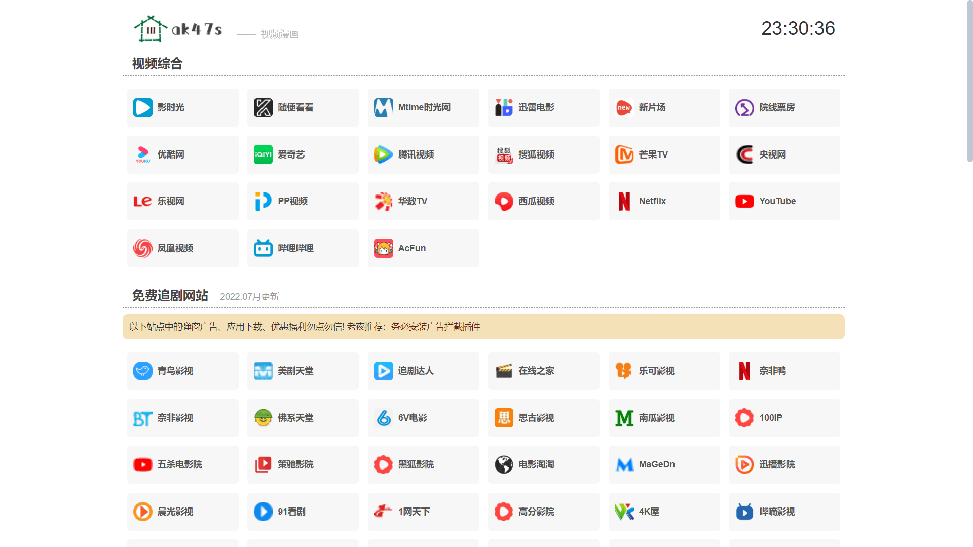This screenshot has height=547, width=973.
Task: Click the YouTube red play icon
Action: 744,201
